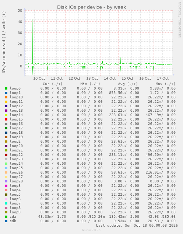183x234 pixels.
Task: Click the y-axis label 'IOs/second read (-) / write (+)'
Action: (x=4, y=42)
